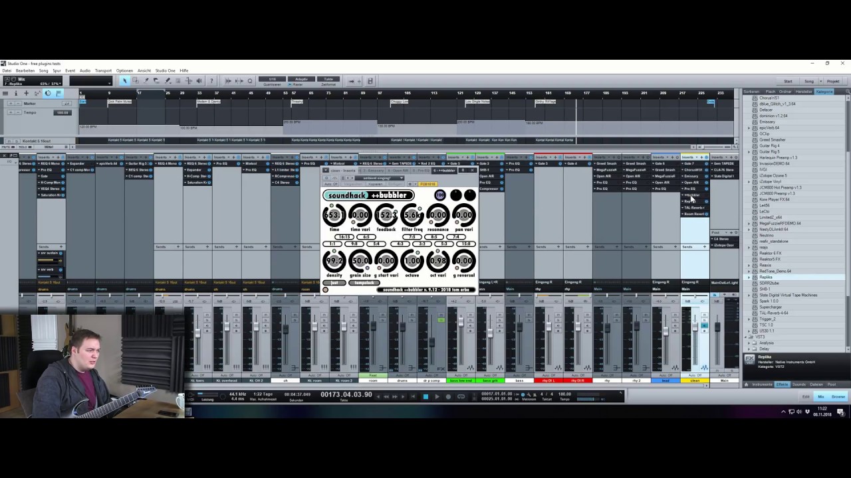Select the mute tool in the toolbar

178,81
